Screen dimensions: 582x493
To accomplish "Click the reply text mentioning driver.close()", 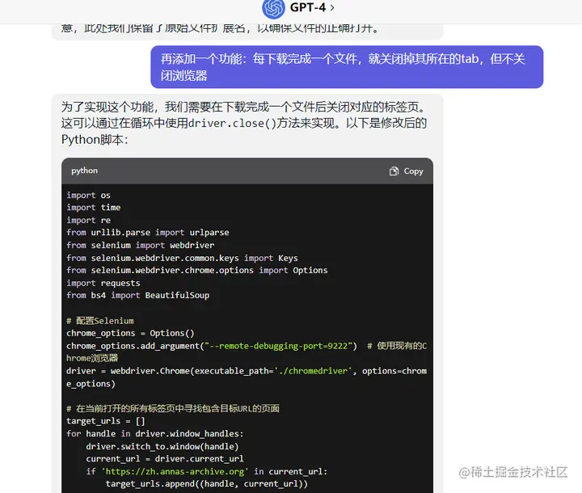I will [x=244, y=123].
